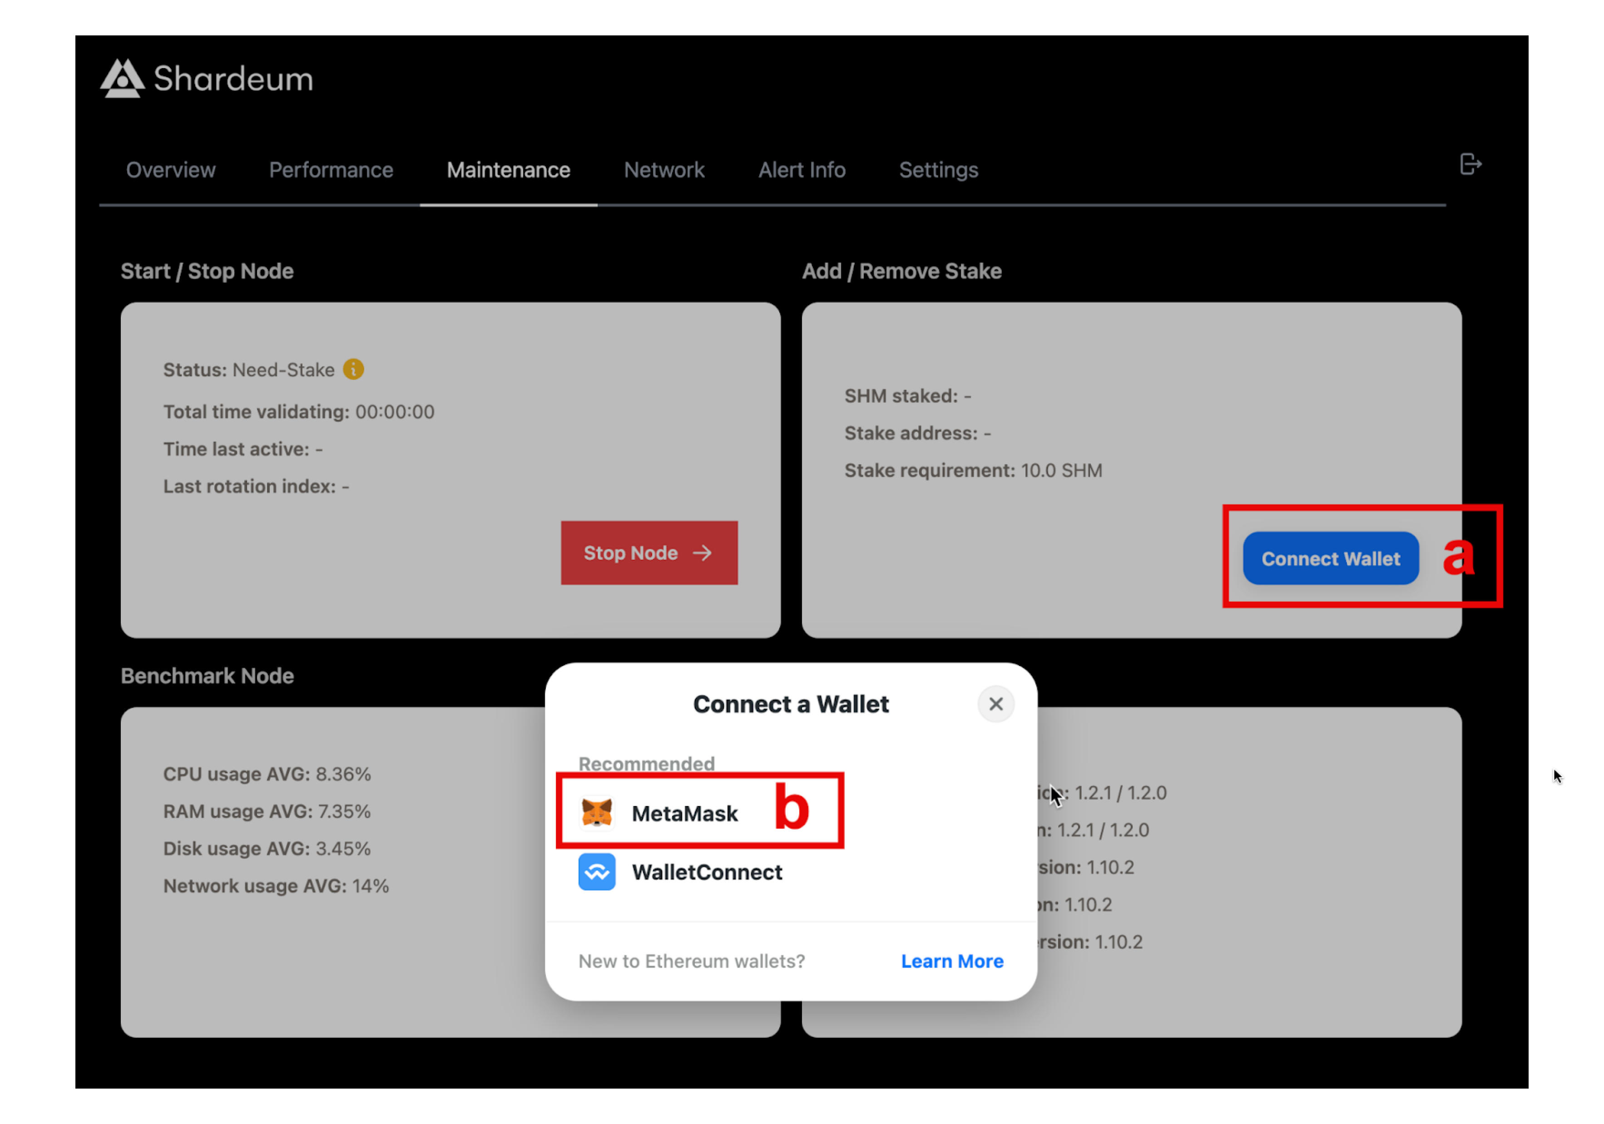
Task: Click Network usage AVG: 14% text
Action: [276, 886]
